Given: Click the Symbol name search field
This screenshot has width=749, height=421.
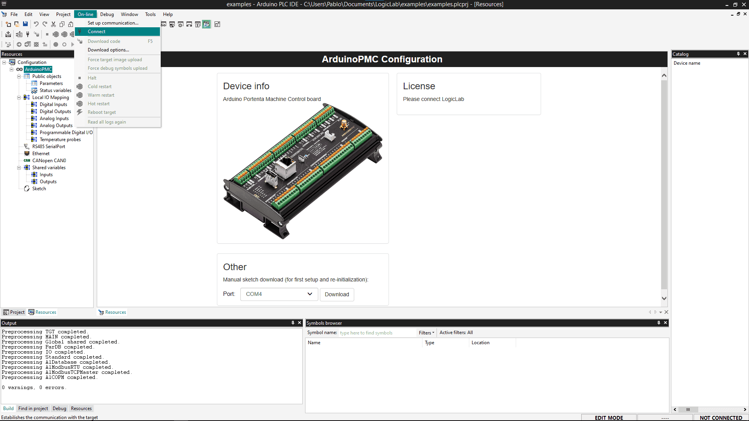Looking at the screenshot, I should (x=376, y=333).
